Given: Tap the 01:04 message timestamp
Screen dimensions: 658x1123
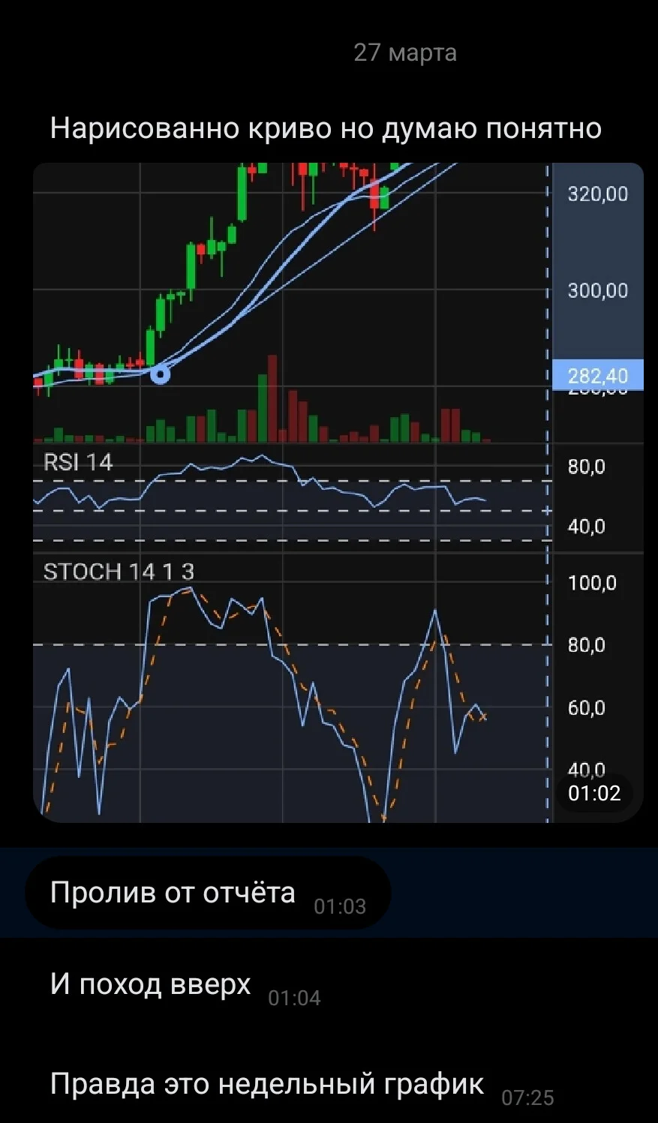Looking at the screenshot, I should click(x=294, y=998).
